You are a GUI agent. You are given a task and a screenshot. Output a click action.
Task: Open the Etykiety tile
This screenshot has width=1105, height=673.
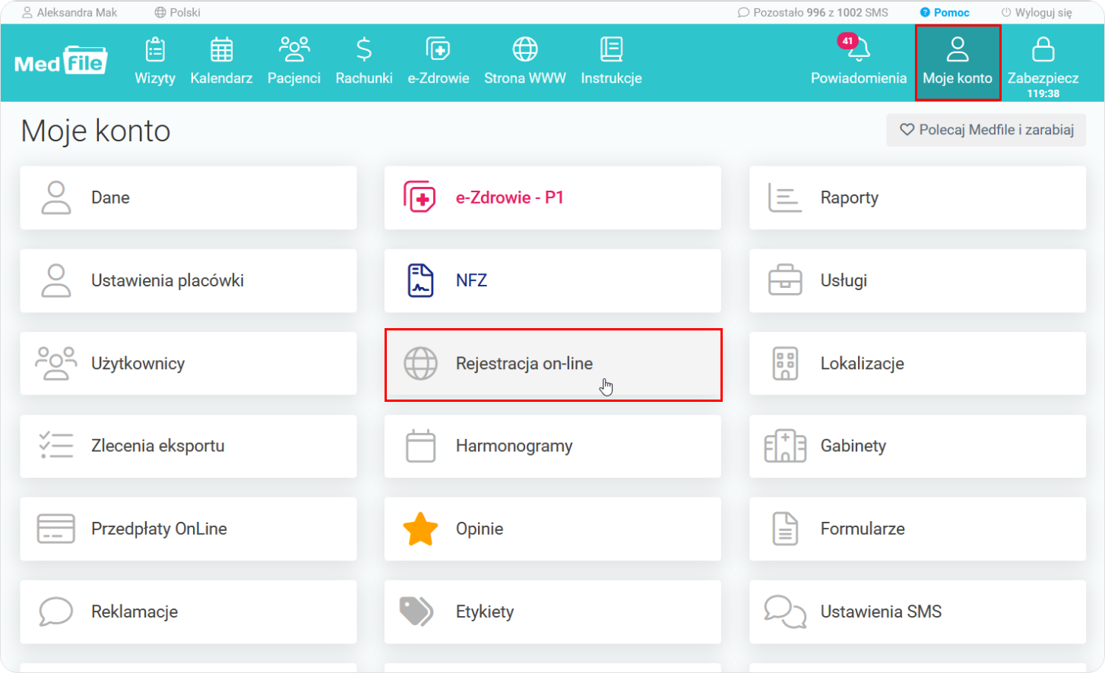coord(552,611)
